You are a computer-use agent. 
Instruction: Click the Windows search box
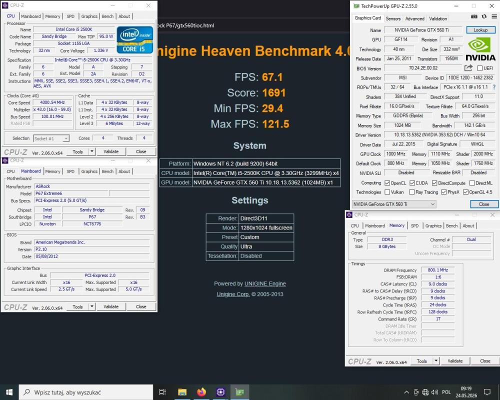(x=86, y=392)
